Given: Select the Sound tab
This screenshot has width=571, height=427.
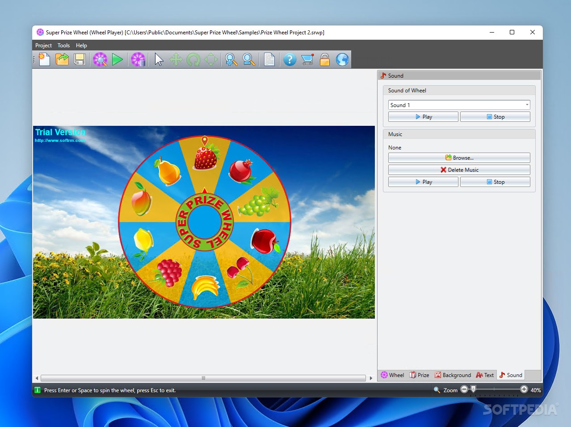Looking at the screenshot, I should point(511,375).
